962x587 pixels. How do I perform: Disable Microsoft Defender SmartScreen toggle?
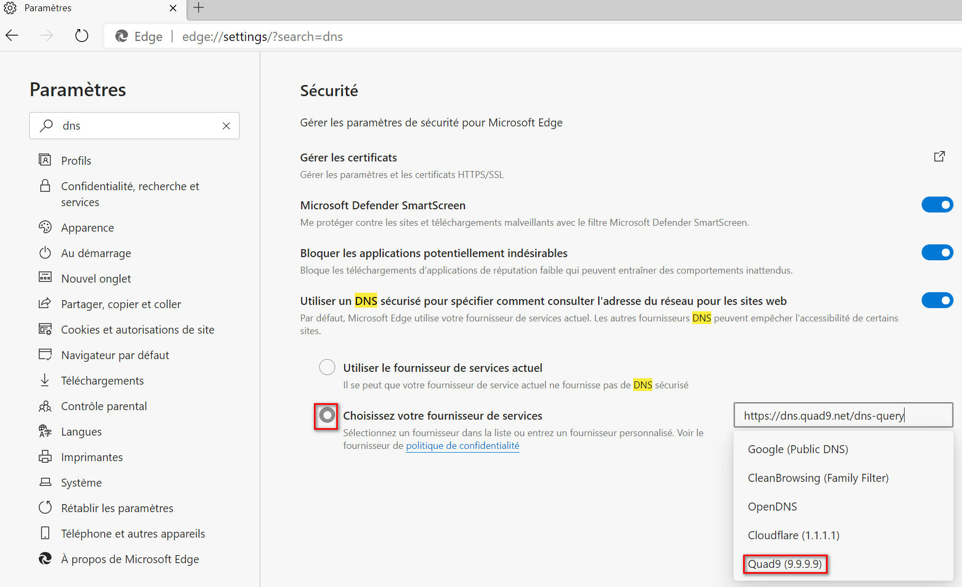pyautogui.click(x=937, y=205)
